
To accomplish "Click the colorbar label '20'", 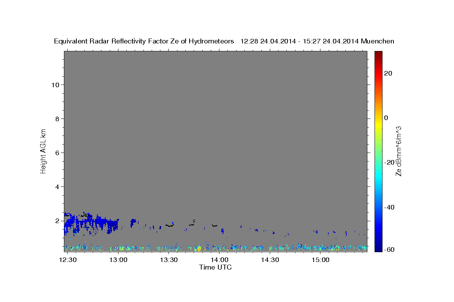I will [388, 73].
